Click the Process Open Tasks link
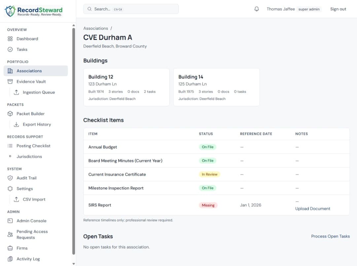 330,236
